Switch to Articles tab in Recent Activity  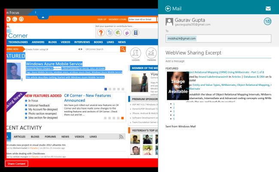(19, 136)
